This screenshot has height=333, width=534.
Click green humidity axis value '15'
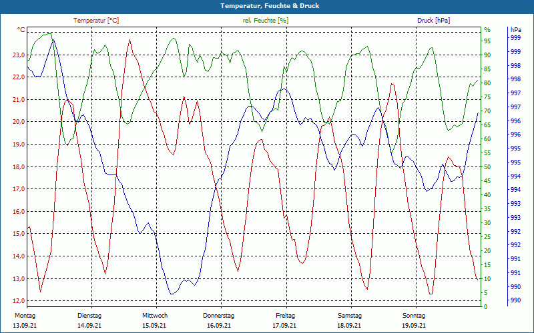(487, 264)
